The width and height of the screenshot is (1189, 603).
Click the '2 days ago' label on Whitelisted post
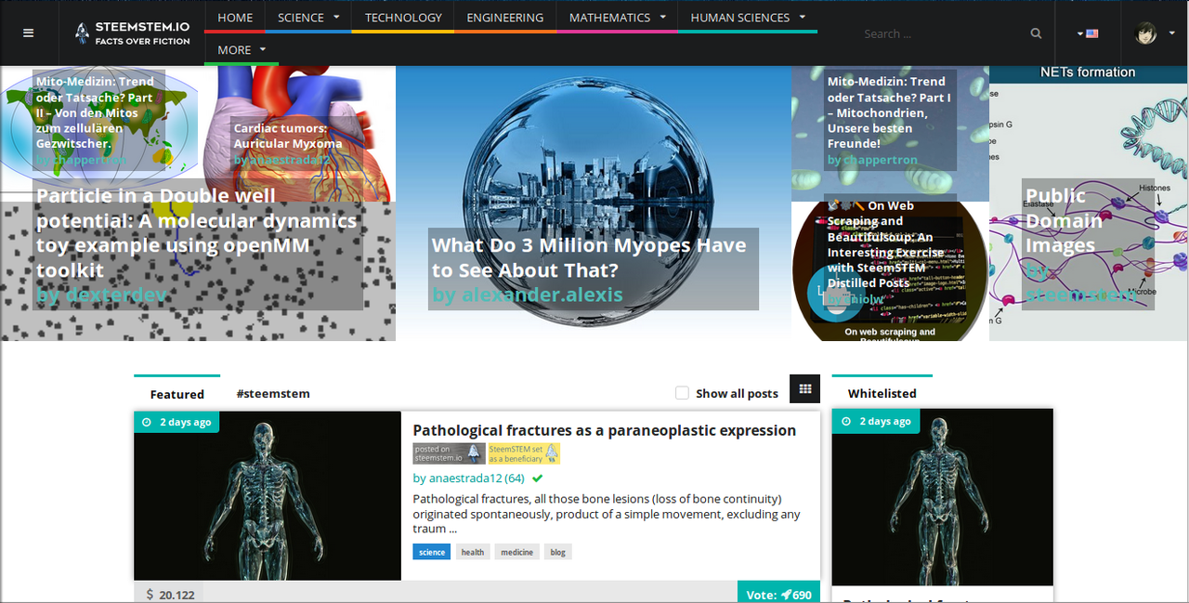874,421
